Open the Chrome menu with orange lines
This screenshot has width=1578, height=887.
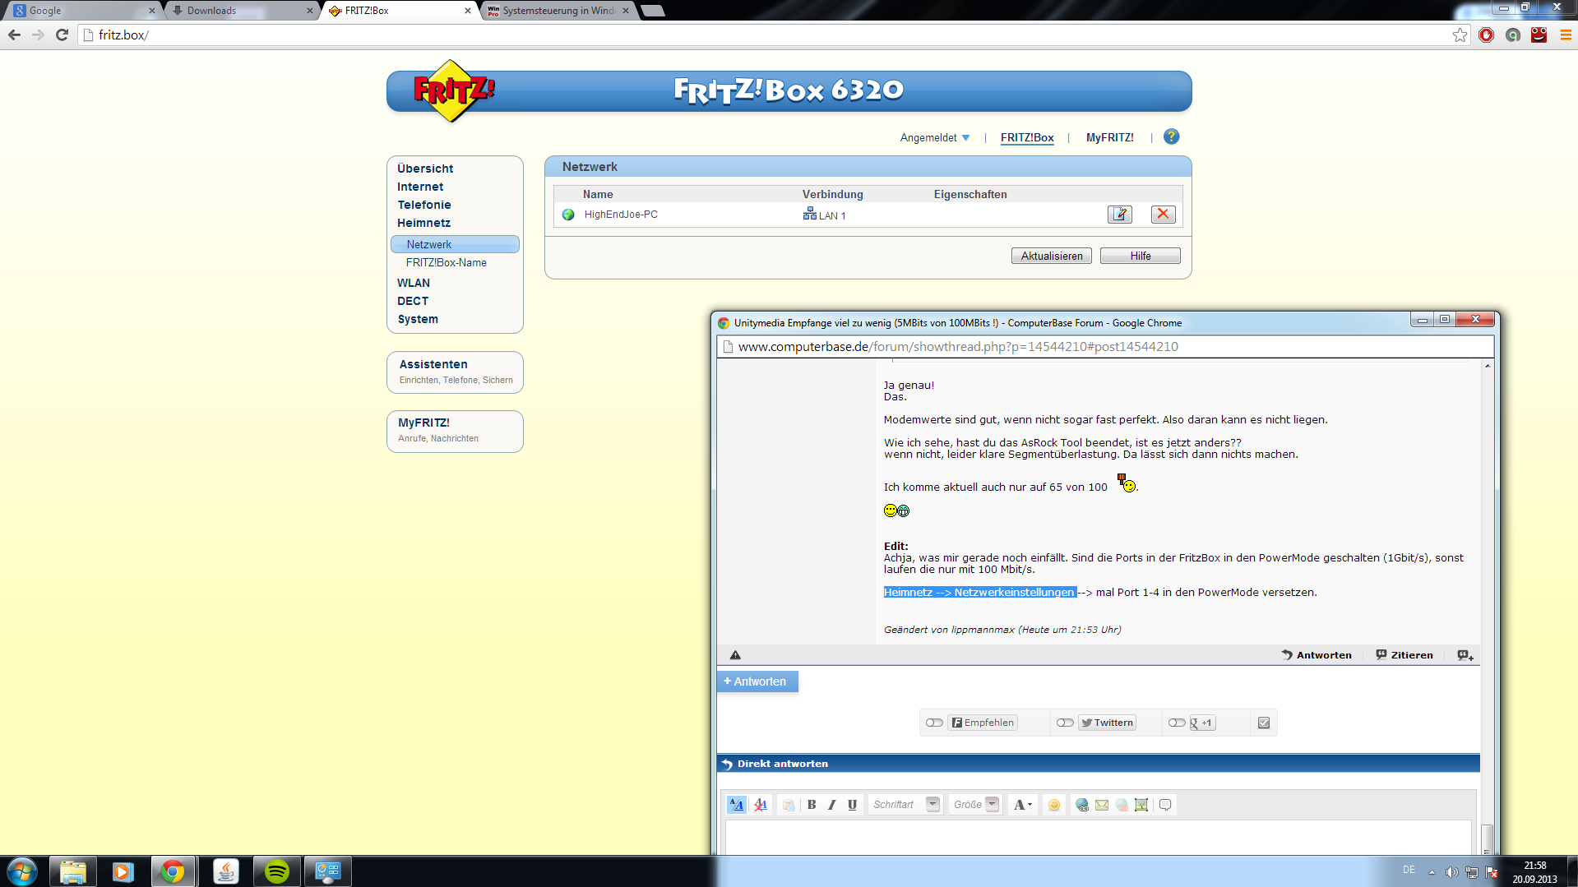pyautogui.click(x=1565, y=35)
